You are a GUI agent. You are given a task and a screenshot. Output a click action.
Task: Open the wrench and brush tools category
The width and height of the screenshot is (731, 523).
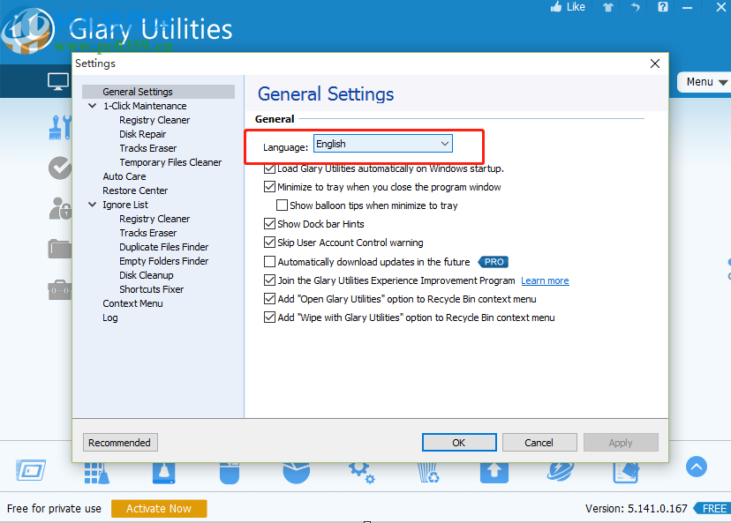[60, 127]
